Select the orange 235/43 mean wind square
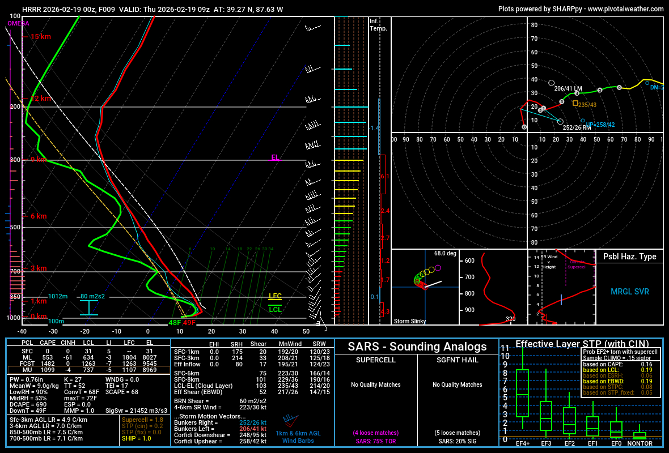 (575, 103)
